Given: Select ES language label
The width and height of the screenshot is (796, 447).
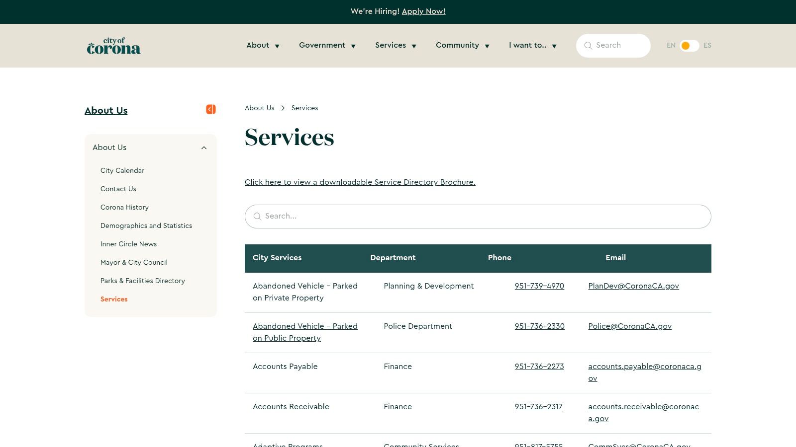Looking at the screenshot, I should (707, 45).
